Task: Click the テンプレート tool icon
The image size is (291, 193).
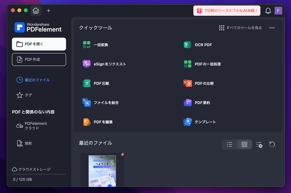Action: (187, 122)
